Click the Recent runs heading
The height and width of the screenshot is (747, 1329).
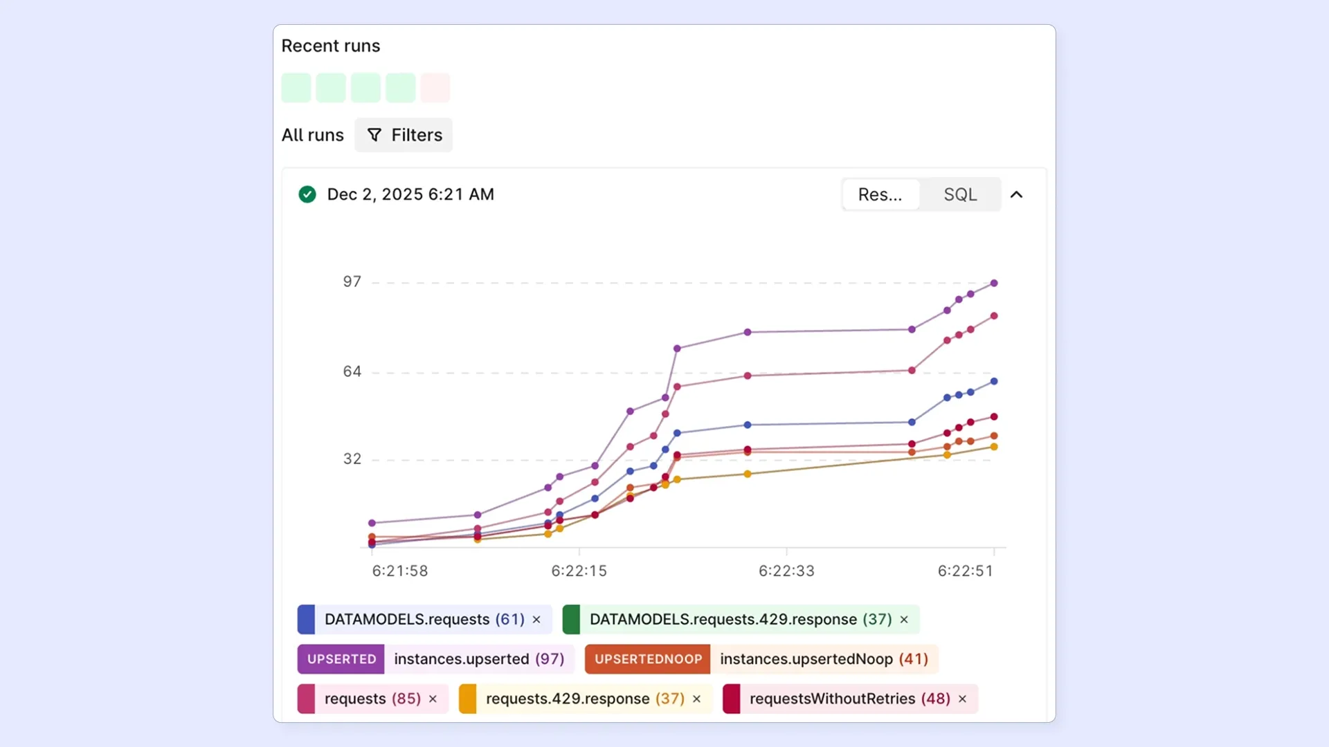pyautogui.click(x=331, y=46)
